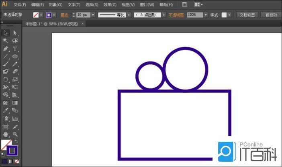Open the 帮助(H) menu
Screen dimensions: 282x167
pos(166,5)
